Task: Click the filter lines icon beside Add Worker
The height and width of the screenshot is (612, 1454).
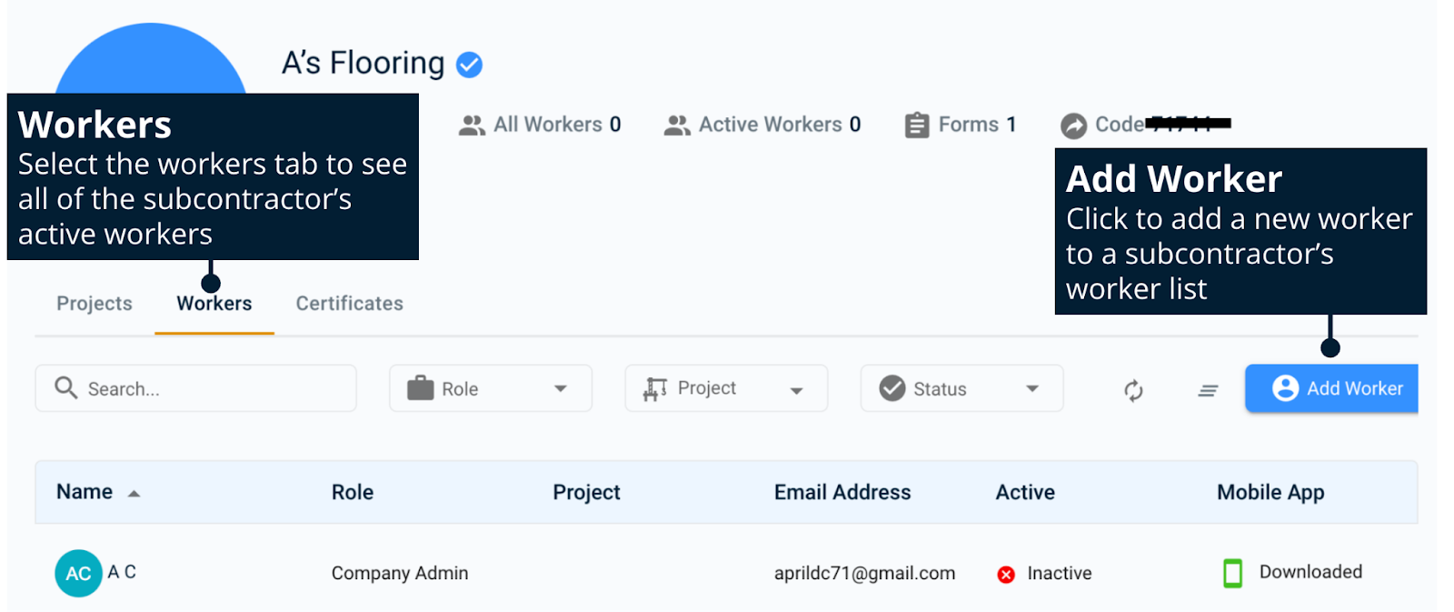Action: tap(1208, 390)
